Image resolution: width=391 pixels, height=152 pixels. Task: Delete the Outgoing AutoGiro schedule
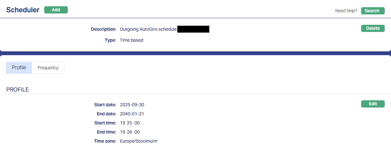(373, 28)
